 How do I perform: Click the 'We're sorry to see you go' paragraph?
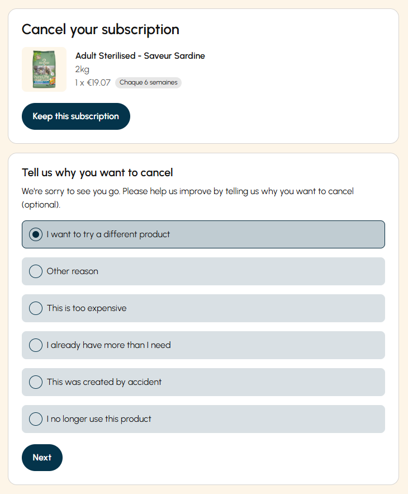pyautogui.click(x=188, y=198)
